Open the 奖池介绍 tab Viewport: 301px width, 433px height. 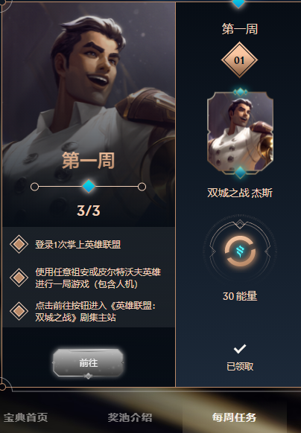click(x=130, y=417)
